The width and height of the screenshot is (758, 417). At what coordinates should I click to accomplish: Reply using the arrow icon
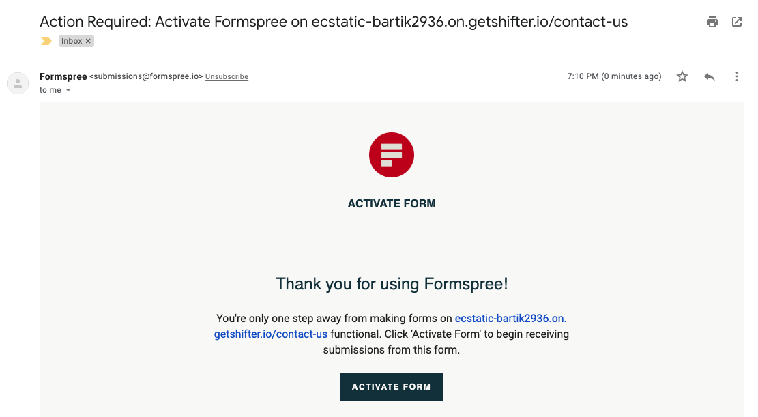[x=709, y=76]
